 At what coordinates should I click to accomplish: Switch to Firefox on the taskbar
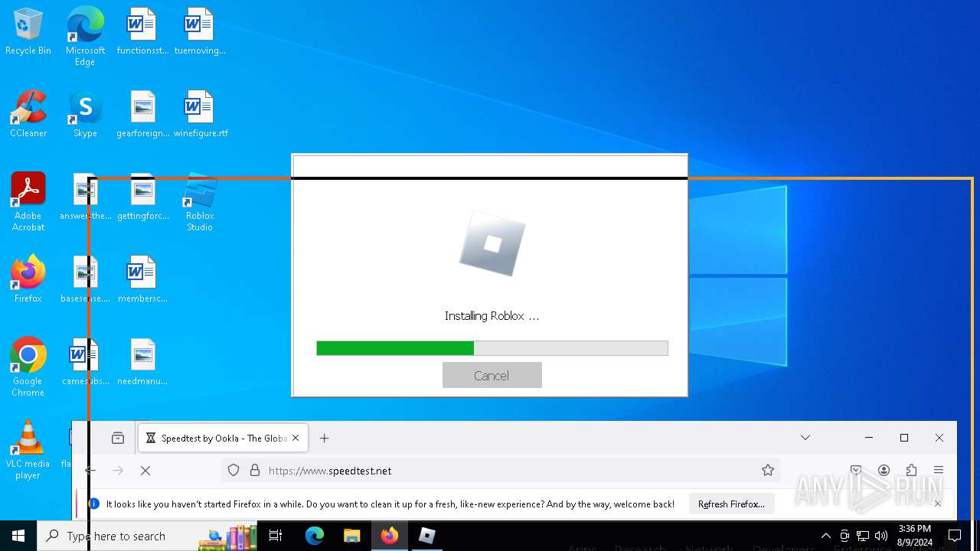(389, 536)
